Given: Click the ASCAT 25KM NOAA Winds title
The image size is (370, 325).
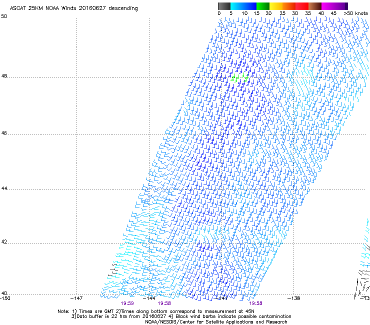Looking at the screenshot, I should [73, 8].
